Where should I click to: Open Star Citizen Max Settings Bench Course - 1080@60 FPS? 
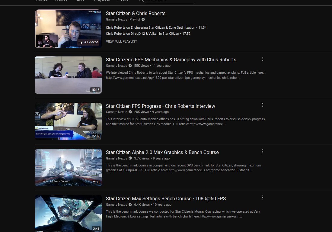click(166, 199)
